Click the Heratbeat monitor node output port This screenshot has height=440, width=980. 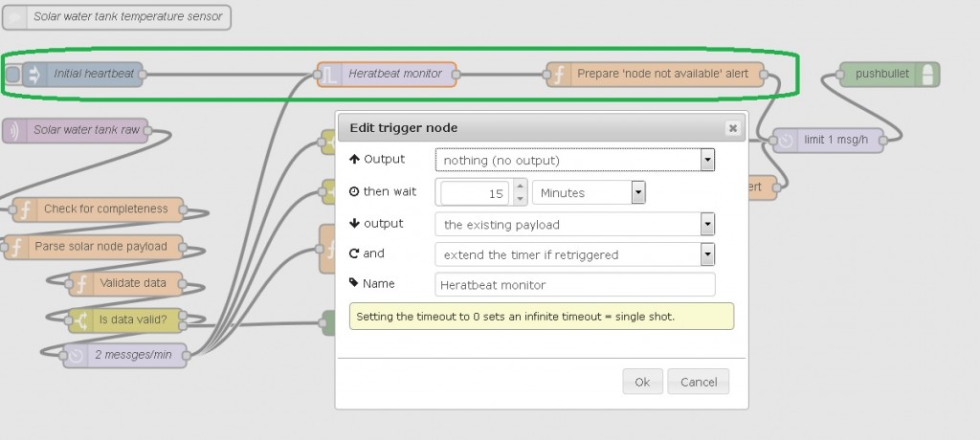coord(456,75)
